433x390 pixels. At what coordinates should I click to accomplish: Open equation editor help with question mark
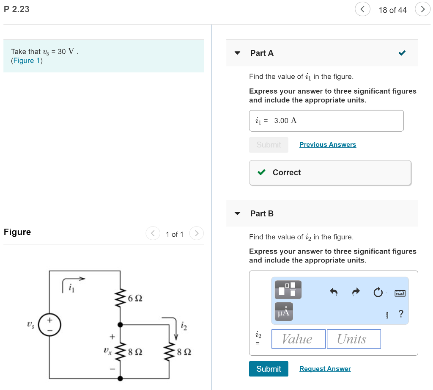400,313
